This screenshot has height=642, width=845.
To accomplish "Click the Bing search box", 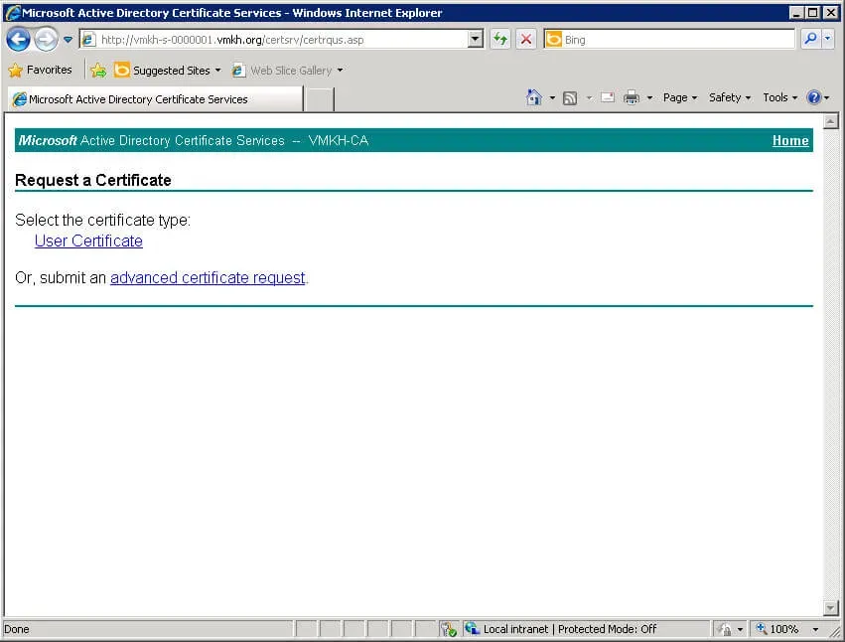I will (x=669, y=40).
